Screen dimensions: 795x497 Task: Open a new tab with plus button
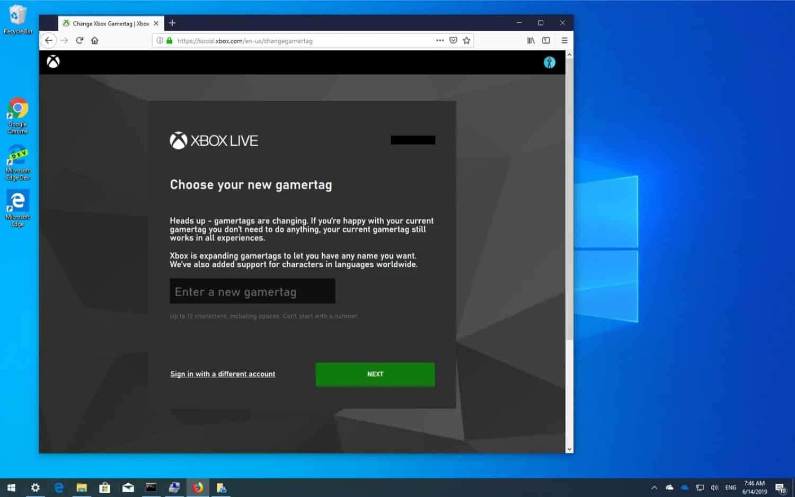pyautogui.click(x=172, y=23)
